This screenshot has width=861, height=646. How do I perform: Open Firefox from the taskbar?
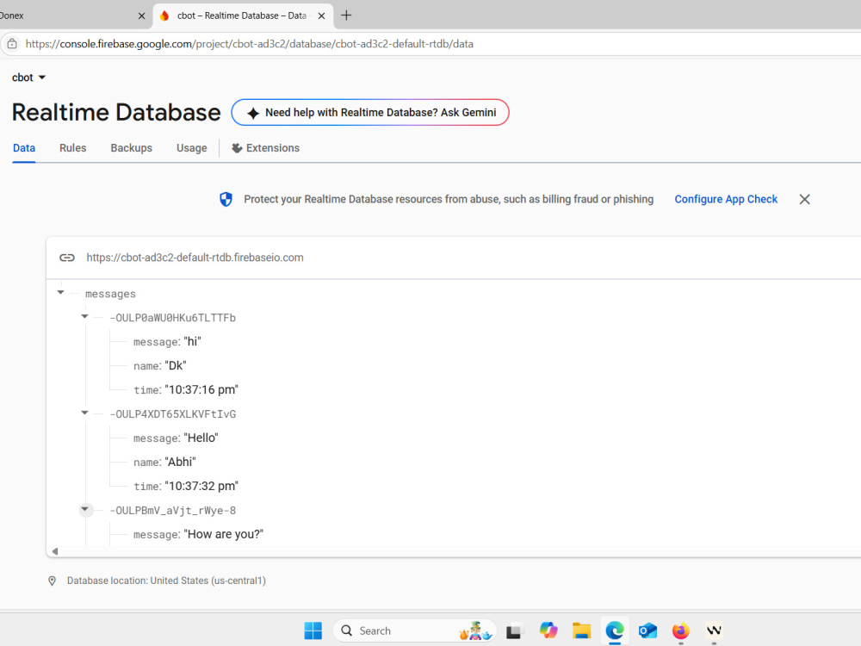pyautogui.click(x=681, y=630)
